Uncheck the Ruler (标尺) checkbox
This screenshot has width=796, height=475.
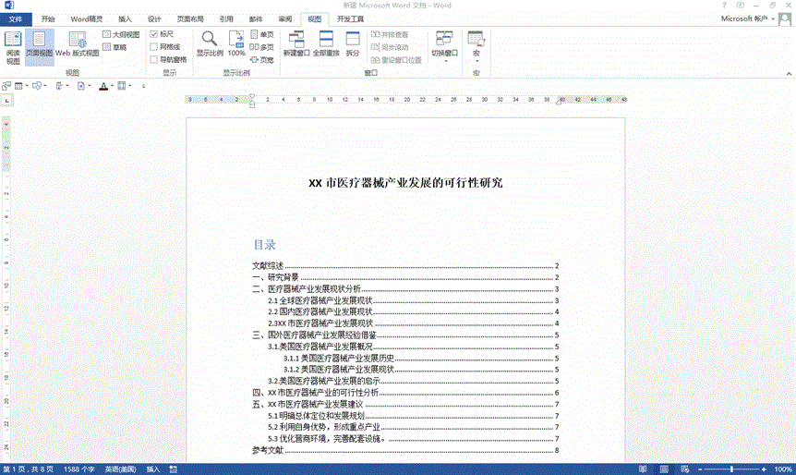point(154,34)
